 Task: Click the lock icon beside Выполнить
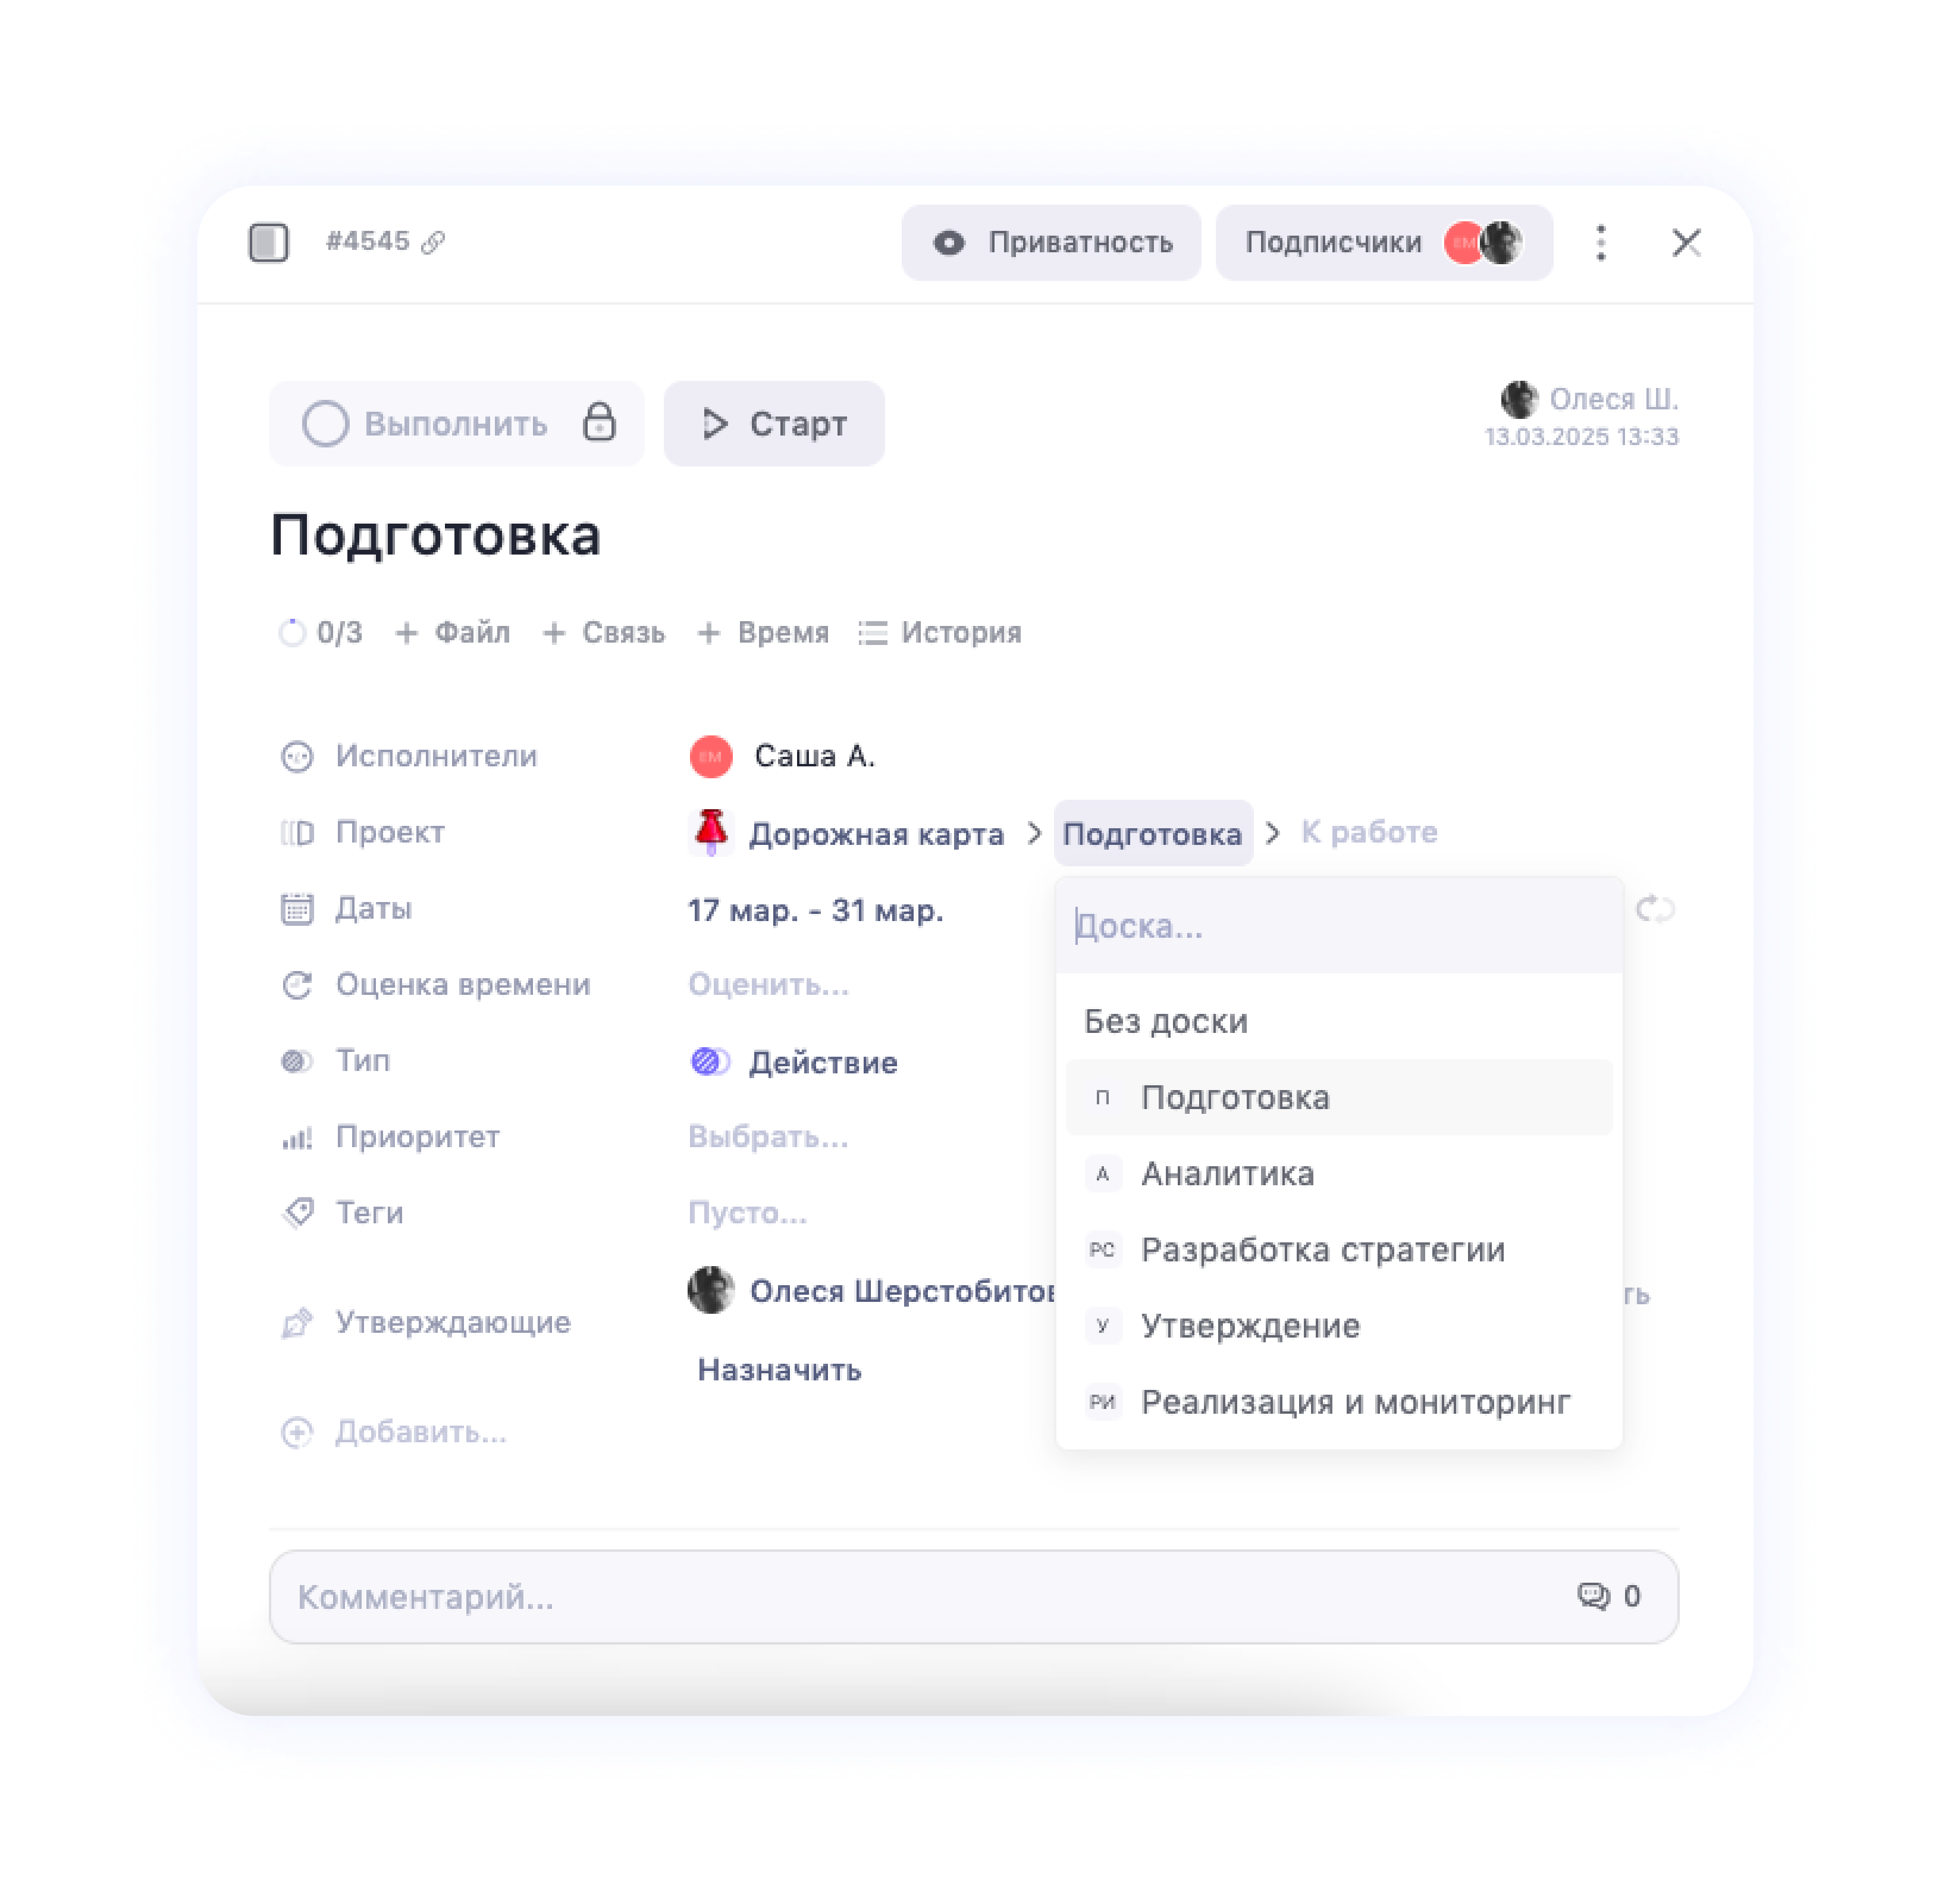pos(600,424)
